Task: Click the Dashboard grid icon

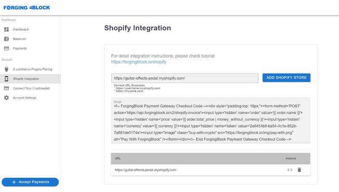Action: point(6,29)
